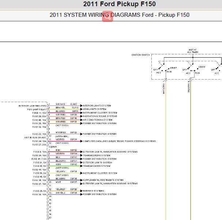This screenshot has height=220, width=222.
Task: Click INTERIOR LIGHTS SYSTEM destination
Action: point(97,106)
